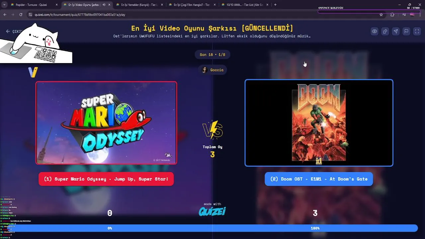
Task: Select the DOOM cover art thumbnail
Action: [319, 123]
